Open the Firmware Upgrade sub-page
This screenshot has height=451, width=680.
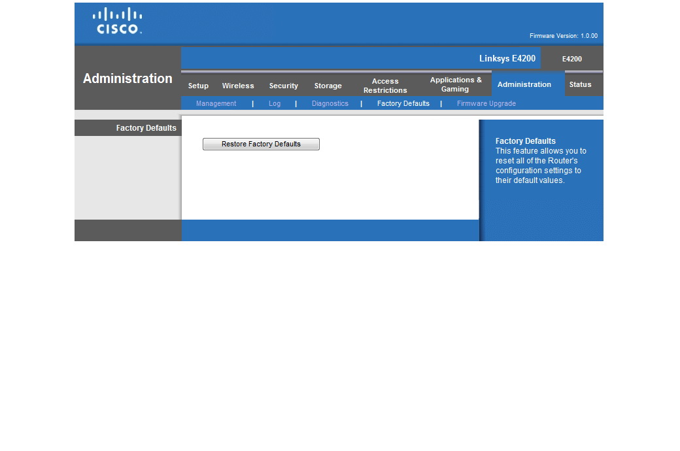click(486, 103)
